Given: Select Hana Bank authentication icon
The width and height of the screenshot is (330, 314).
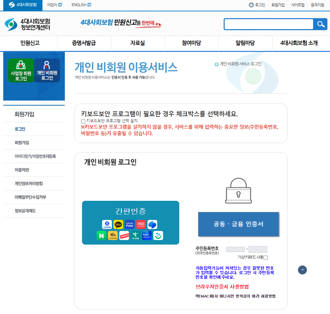Looking at the screenshot, I should click(x=136, y=235).
